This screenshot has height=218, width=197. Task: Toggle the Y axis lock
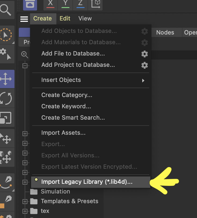[x=65, y=3]
